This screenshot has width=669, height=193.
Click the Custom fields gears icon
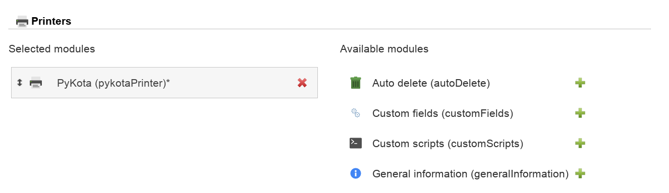click(x=356, y=113)
